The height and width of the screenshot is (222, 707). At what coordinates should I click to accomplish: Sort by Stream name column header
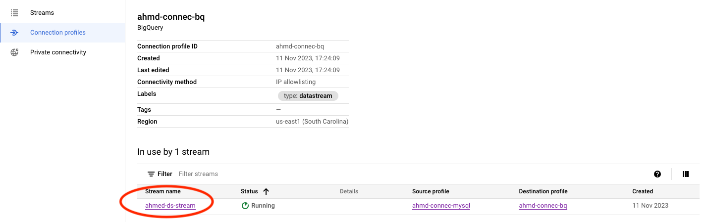pyautogui.click(x=163, y=191)
